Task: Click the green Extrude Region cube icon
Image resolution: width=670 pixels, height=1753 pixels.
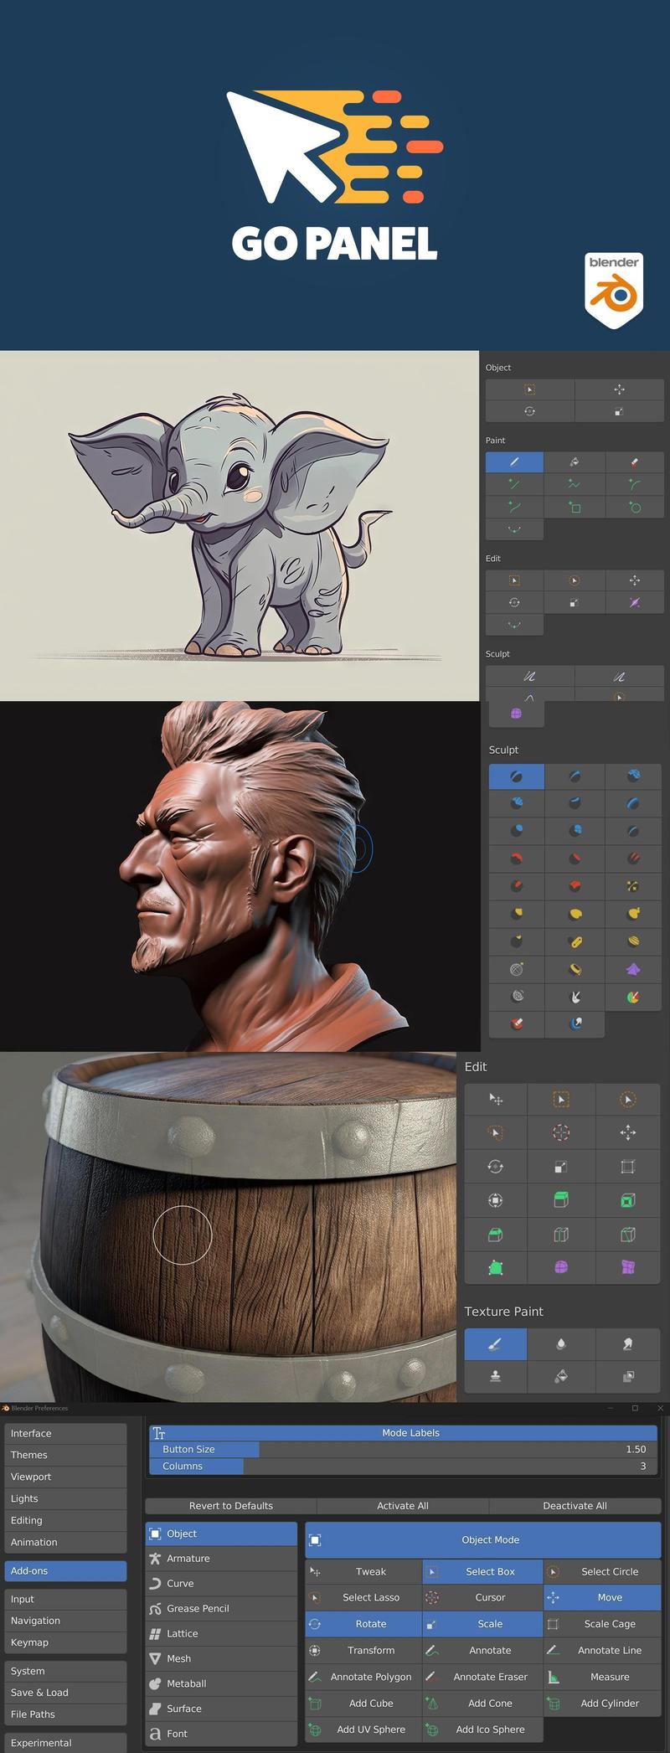Action: tap(561, 1200)
